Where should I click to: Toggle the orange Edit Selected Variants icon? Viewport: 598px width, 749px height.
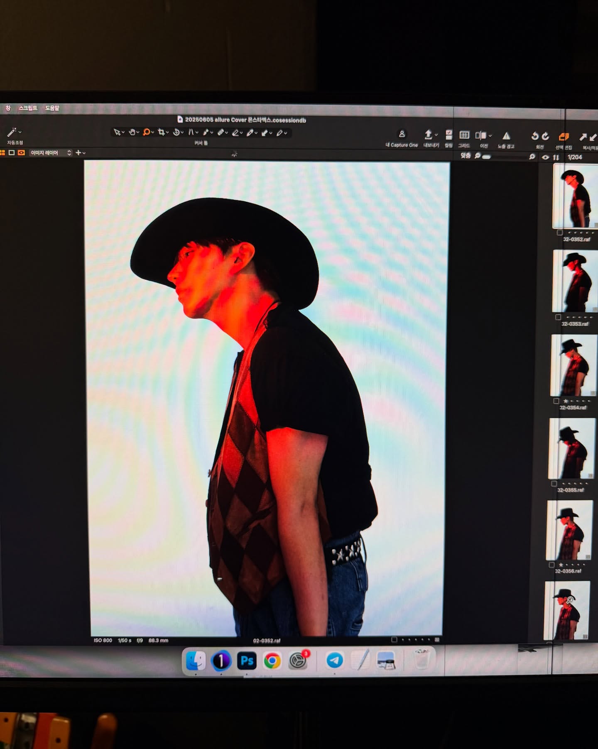pos(563,137)
